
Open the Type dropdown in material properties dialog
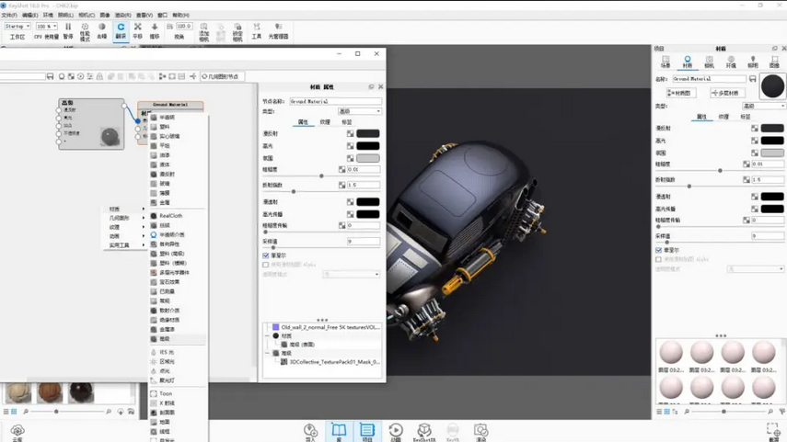pos(358,111)
